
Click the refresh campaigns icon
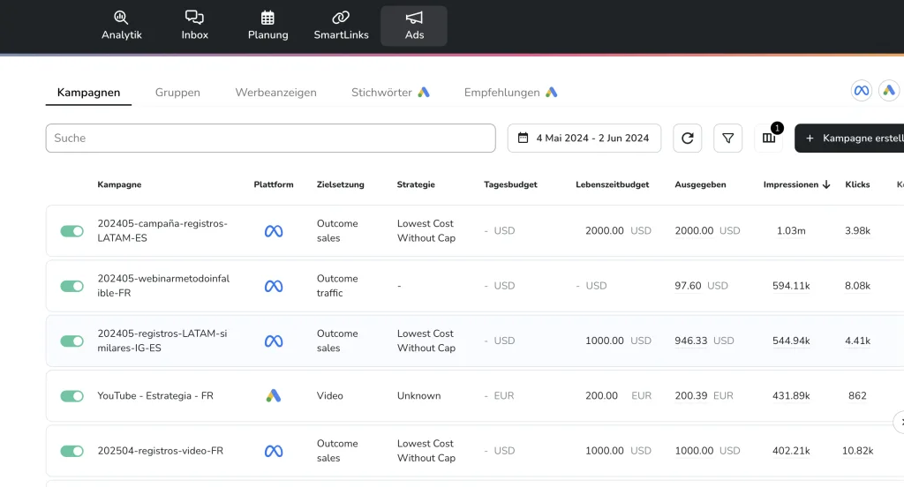point(687,139)
